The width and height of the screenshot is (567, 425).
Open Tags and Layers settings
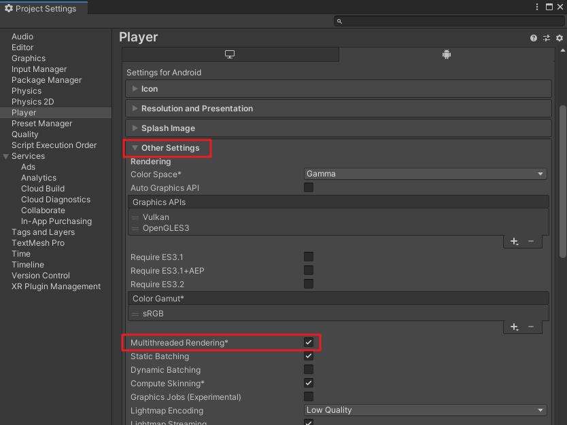coord(43,232)
